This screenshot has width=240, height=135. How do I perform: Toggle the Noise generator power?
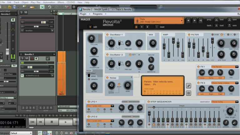(107, 78)
